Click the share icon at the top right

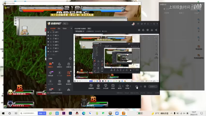[156, 30]
